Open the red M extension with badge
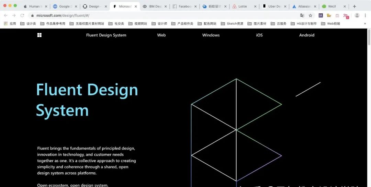The height and width of the screenshot is (187, 371). (x=346, y=16)
